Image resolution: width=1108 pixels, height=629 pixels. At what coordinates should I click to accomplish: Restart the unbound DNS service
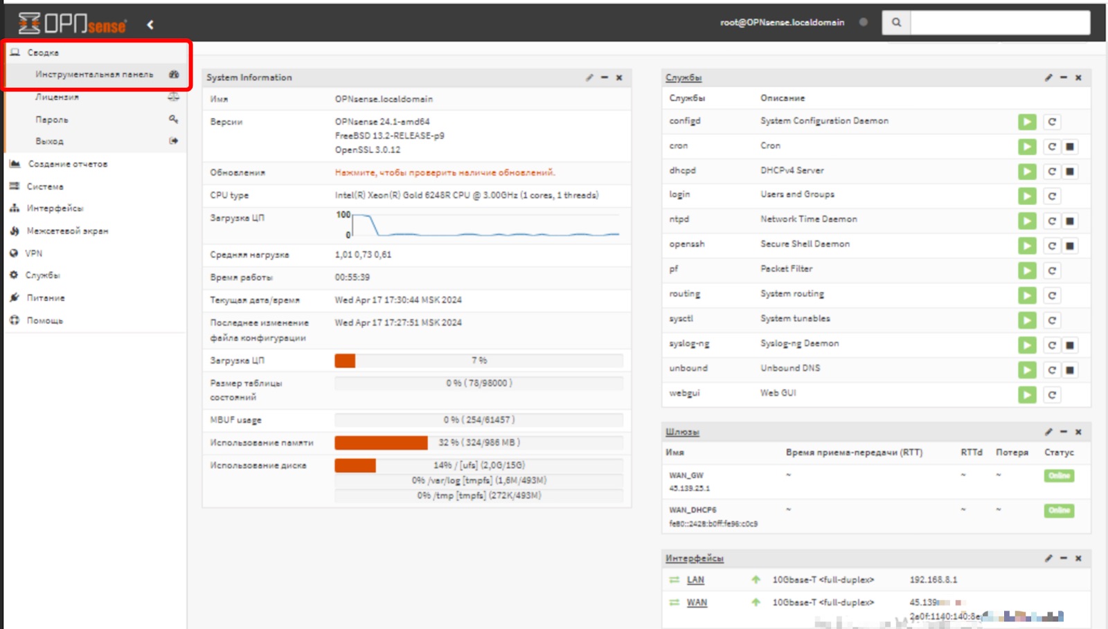(x=1051, y=370)
